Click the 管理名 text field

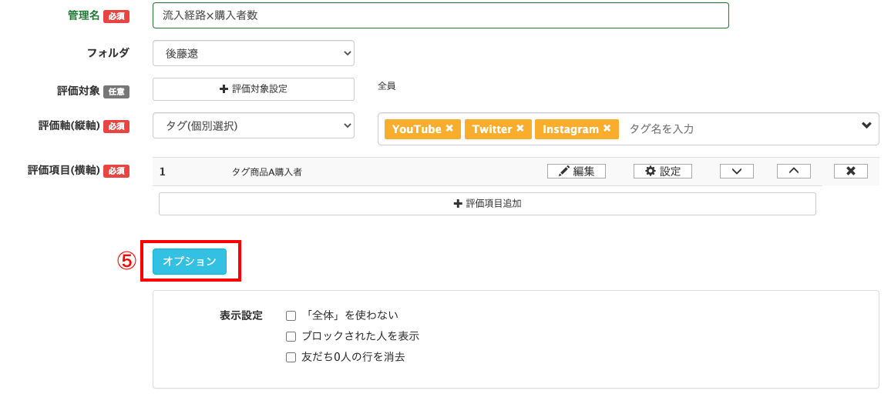pos(440,15)
